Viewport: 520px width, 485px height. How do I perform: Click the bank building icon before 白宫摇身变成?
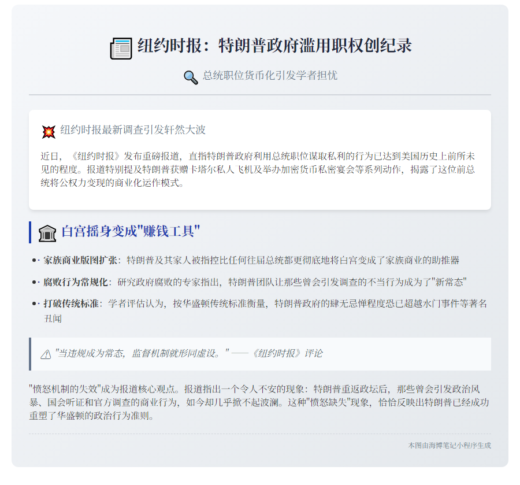tap(47, 233)
